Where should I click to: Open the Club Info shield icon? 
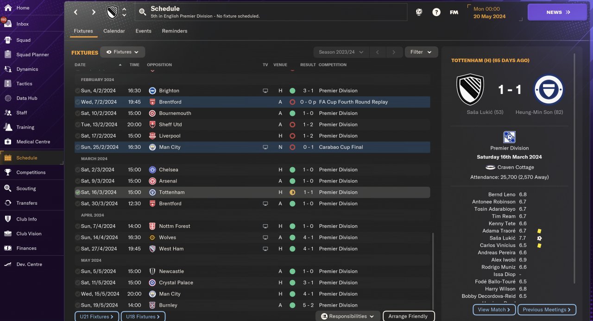coord(8,219)
